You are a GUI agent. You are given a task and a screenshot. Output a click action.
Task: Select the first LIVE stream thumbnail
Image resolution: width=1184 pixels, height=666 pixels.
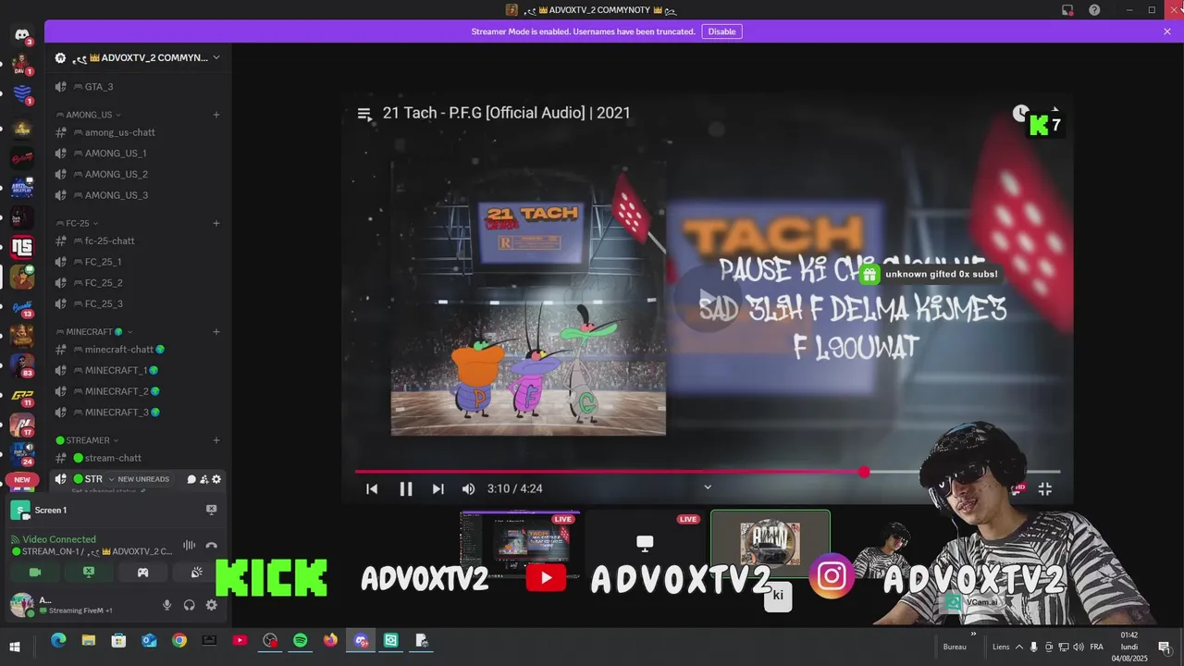tap(520, 543)
